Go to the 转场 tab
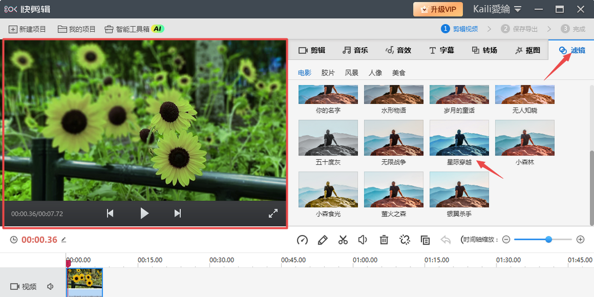 tap(484, 50)
